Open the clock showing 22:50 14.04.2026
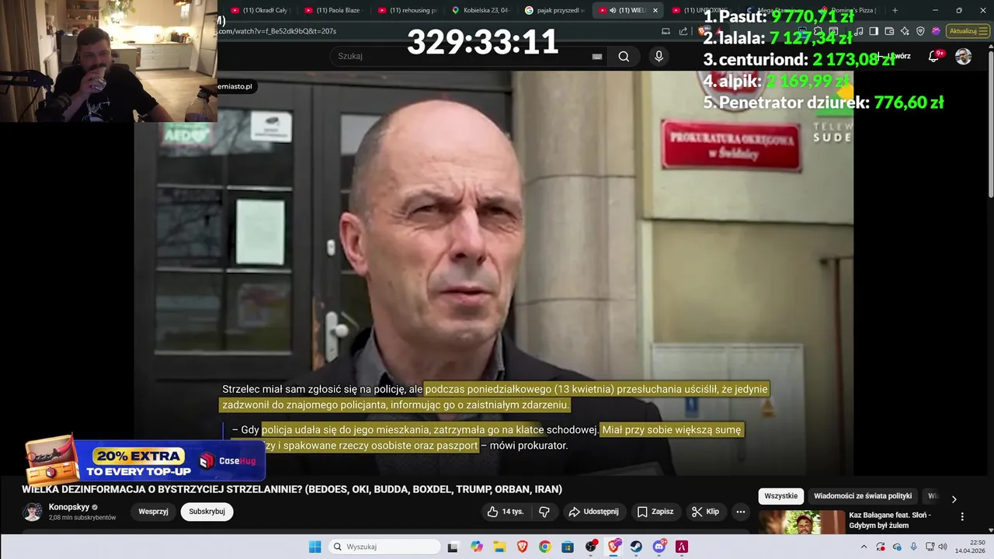Image resolution: width=994 pixels, height=559 pixels. 970,547
